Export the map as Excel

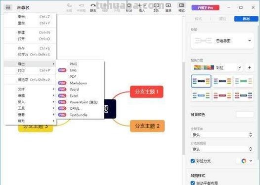pos(80,96)
